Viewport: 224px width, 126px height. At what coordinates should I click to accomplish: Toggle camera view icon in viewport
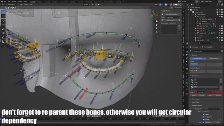pyautogui.click(x=156, y=28)
